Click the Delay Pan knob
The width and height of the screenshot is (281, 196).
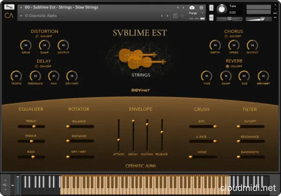[54, 76]
